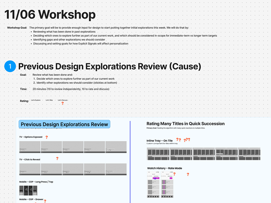The height and width of the screenshot is (203, 271).
Task: Click the question mark next to Mobile - CDP - Drawer
Action: click(x=45, y=201)
